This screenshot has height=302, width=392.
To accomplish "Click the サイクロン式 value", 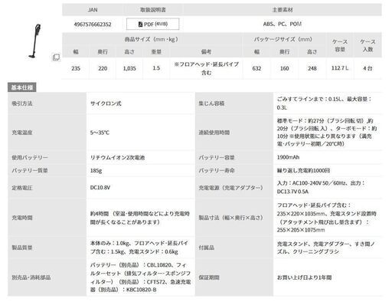I will [106, 103].
